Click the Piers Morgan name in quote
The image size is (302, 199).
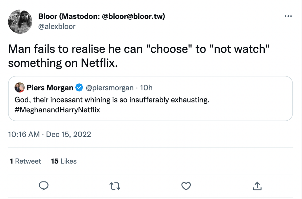tap(50, 88)
